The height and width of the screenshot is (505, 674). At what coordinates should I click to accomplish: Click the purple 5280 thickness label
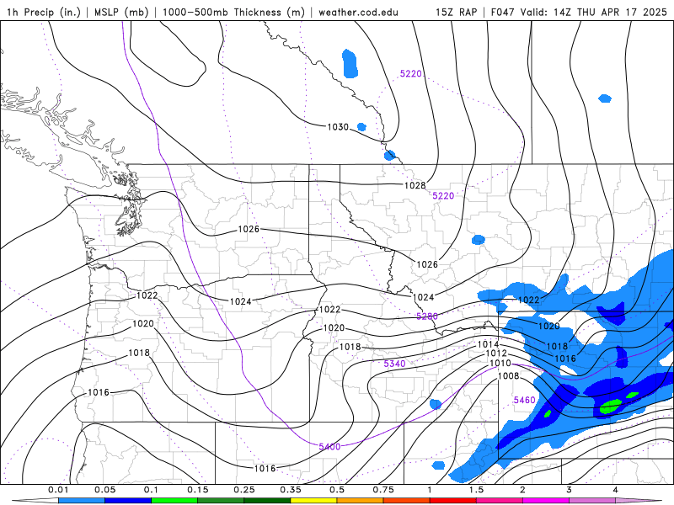[427, 316]
